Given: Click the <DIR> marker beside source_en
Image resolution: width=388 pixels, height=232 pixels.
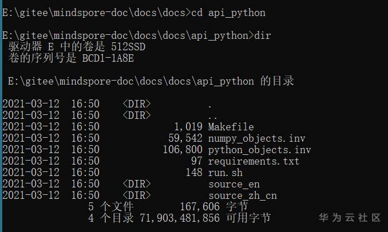Looking at the screenshot, I should point(136,184).
